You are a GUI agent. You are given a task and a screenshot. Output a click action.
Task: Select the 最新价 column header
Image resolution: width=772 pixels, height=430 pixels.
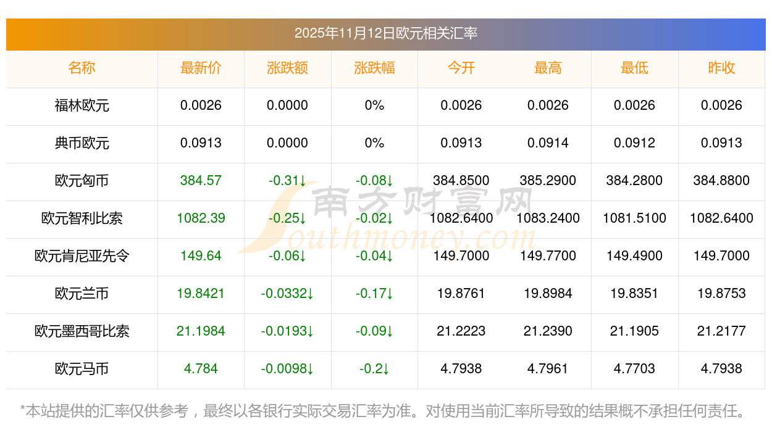tap(201, 68)
